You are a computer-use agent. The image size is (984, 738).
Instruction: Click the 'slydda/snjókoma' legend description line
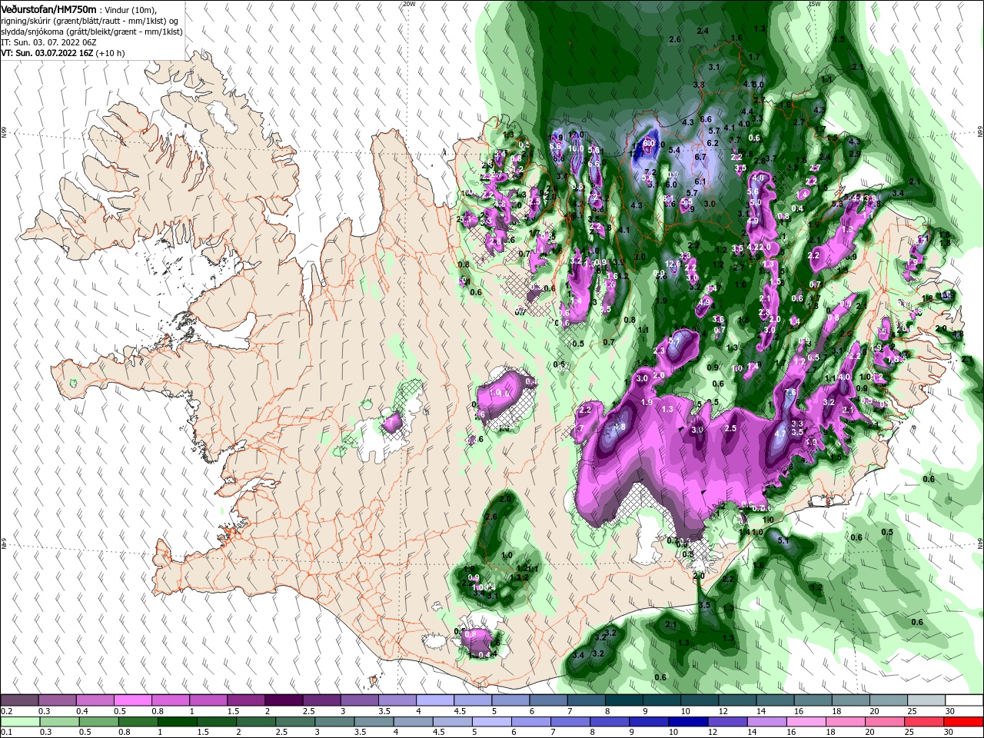[x=91, y=32]
